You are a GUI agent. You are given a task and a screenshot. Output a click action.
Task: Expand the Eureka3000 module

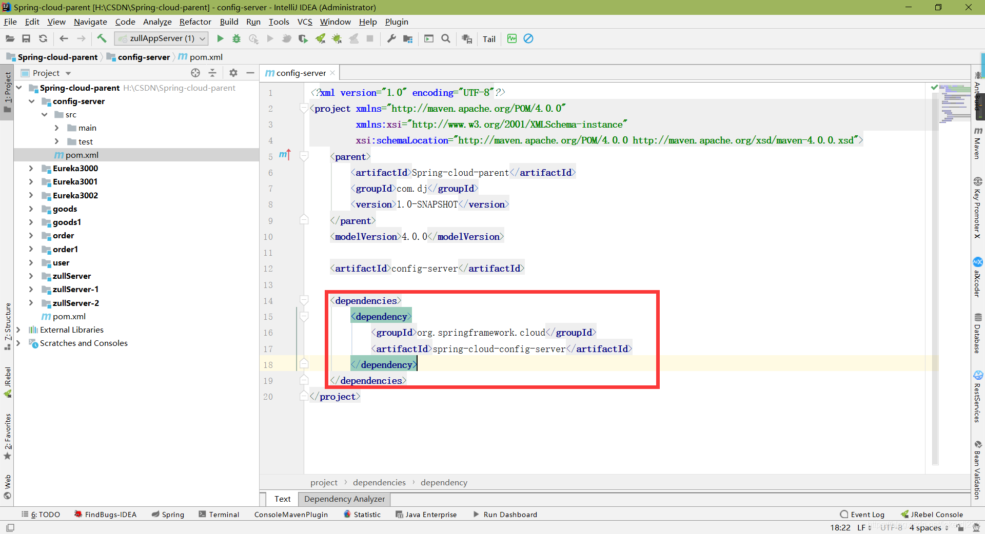[x=31, y=168]
